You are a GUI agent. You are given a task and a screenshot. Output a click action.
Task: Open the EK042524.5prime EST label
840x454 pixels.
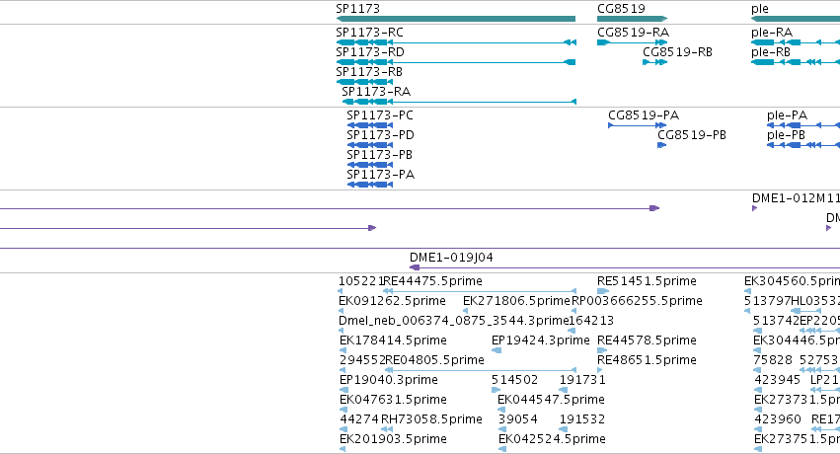[x=552, y=439]
